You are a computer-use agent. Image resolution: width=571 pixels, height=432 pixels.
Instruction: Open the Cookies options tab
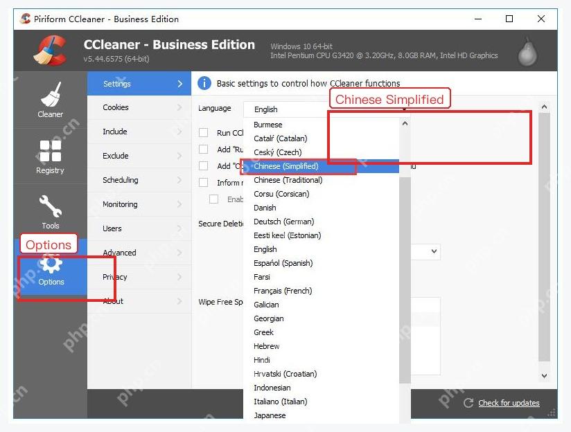[x=139, y=107]
